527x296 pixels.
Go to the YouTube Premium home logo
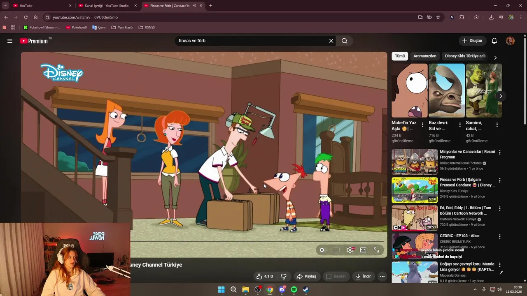pyautogui.click(x=34, y=41)
